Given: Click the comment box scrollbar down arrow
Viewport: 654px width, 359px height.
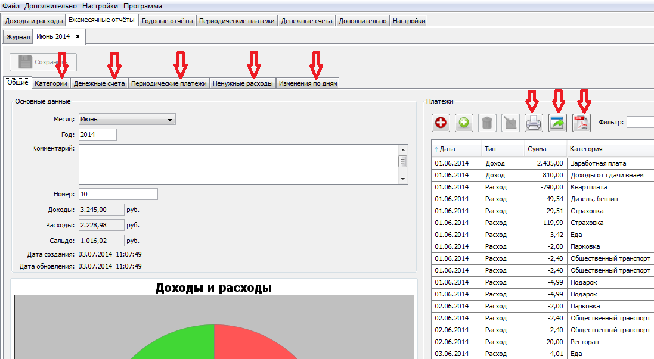Looking at the screenshot, I should (403, 179).
